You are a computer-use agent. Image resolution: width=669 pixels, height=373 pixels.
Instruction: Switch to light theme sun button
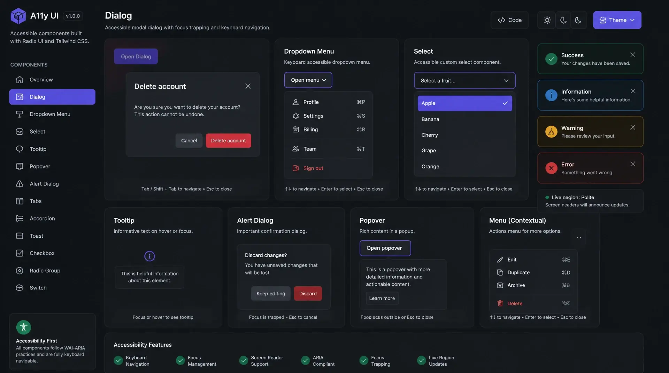pos(547,20)
